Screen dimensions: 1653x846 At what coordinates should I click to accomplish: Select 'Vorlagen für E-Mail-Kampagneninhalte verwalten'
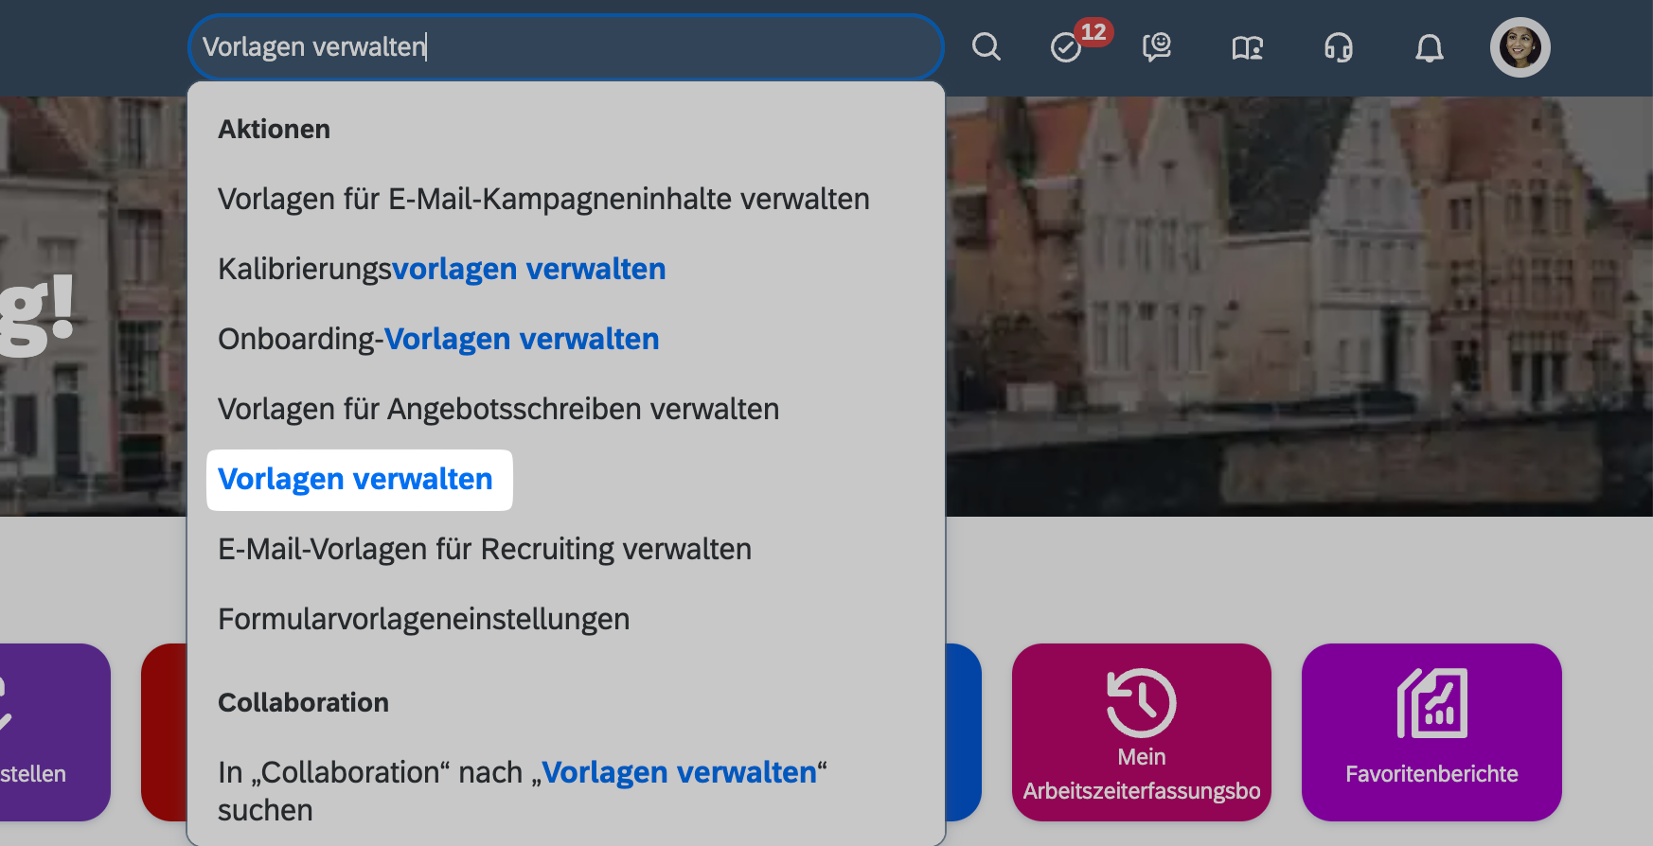tap(543, 199)
